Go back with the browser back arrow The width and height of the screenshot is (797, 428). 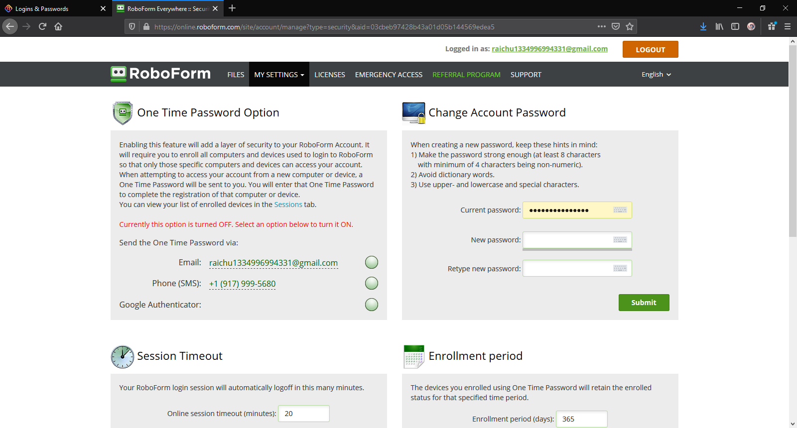(10, 26)
